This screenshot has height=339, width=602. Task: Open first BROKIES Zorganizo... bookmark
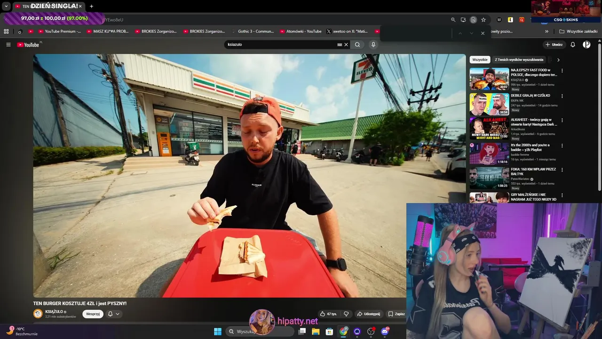pyautogui.click(x=156, y=32)
